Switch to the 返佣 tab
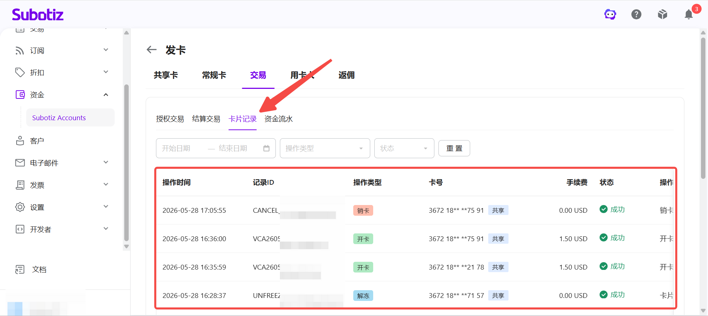The width and height of the screenshot is (708, 316). tap(347, 75)
